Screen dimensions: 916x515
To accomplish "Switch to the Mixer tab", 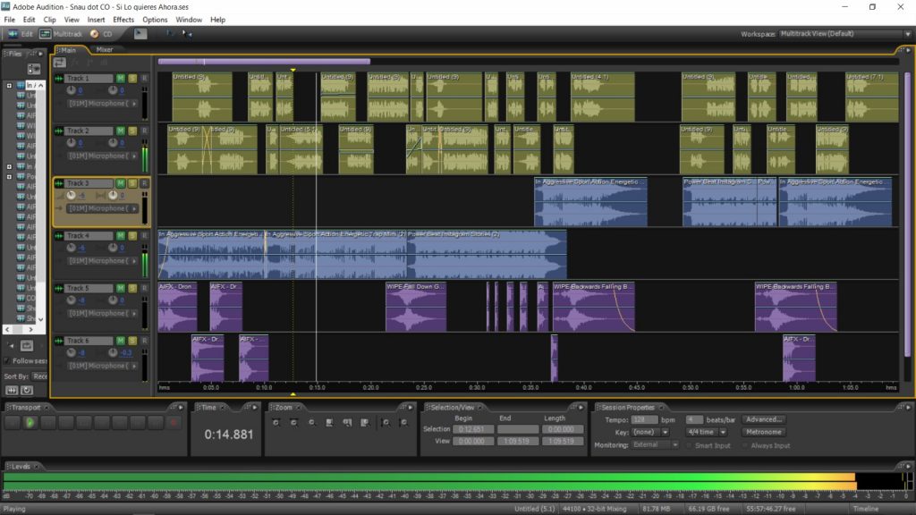I will [105, 50].
